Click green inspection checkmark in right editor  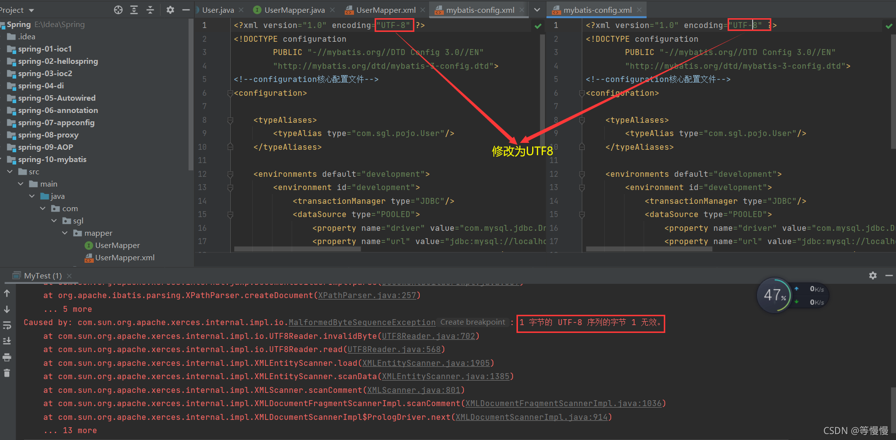889,26
